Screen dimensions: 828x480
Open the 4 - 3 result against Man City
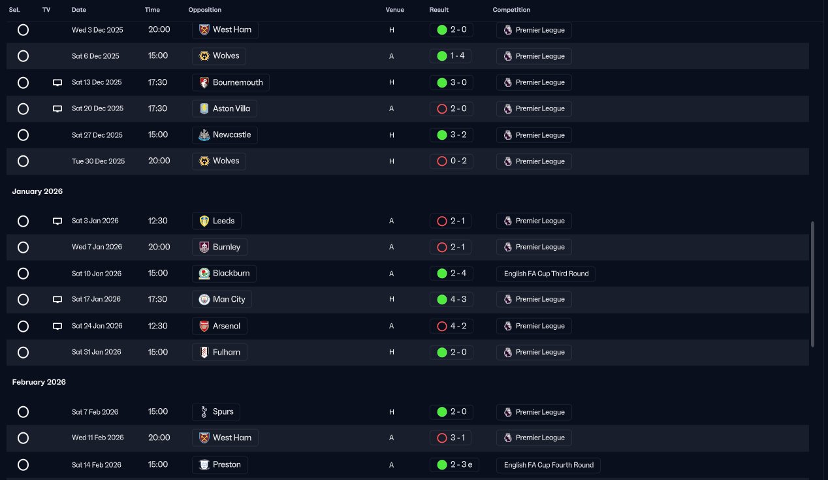[451, 299]
